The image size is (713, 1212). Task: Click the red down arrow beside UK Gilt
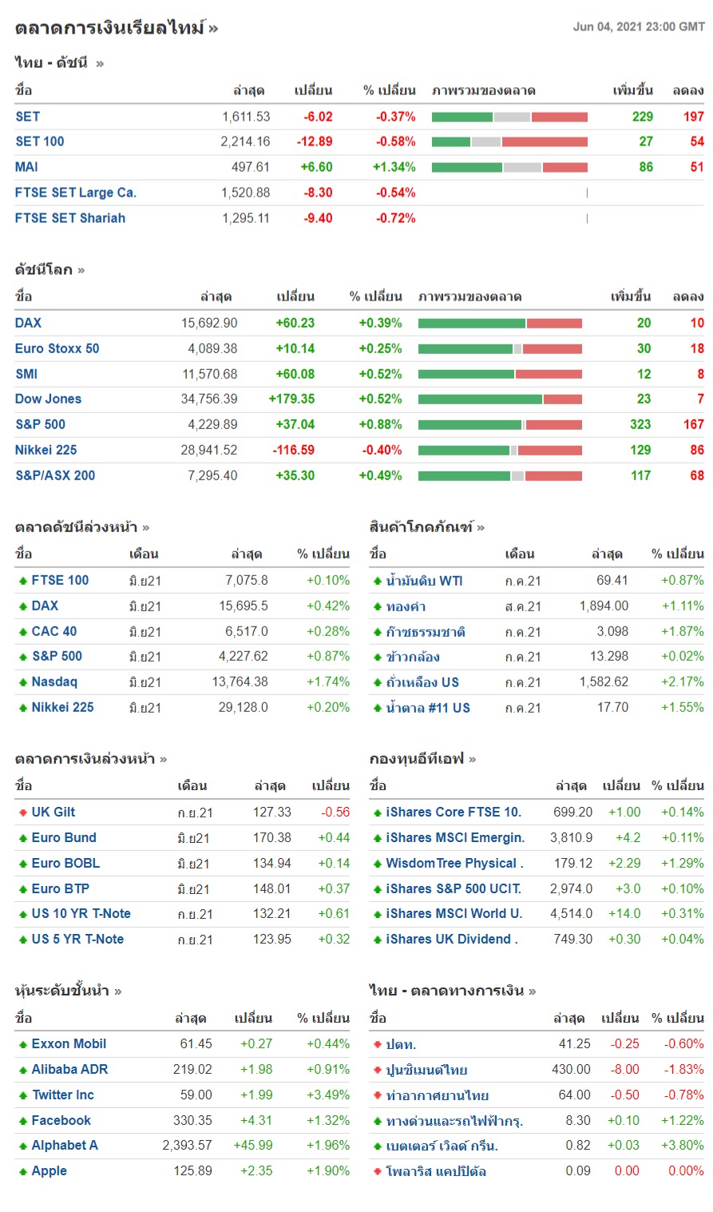23,813
